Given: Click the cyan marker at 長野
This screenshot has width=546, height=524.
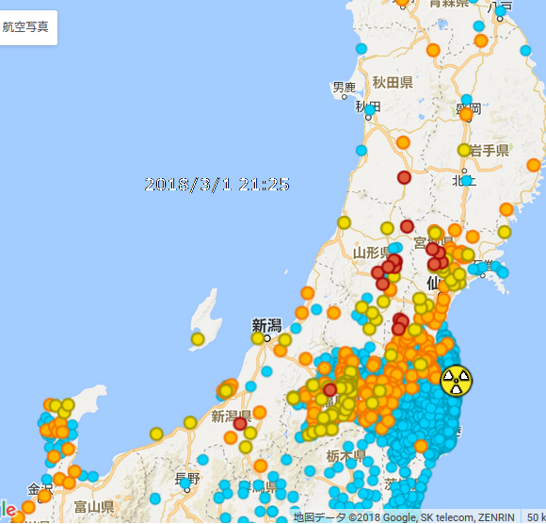Looking at the screenshot, I should tap(185, 483).
